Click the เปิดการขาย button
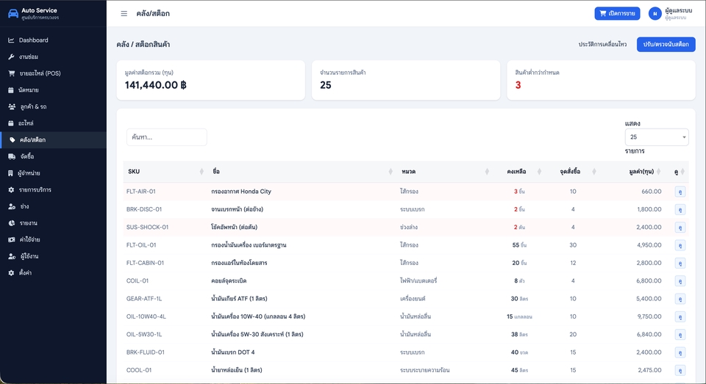 click(x=617, y=13)
